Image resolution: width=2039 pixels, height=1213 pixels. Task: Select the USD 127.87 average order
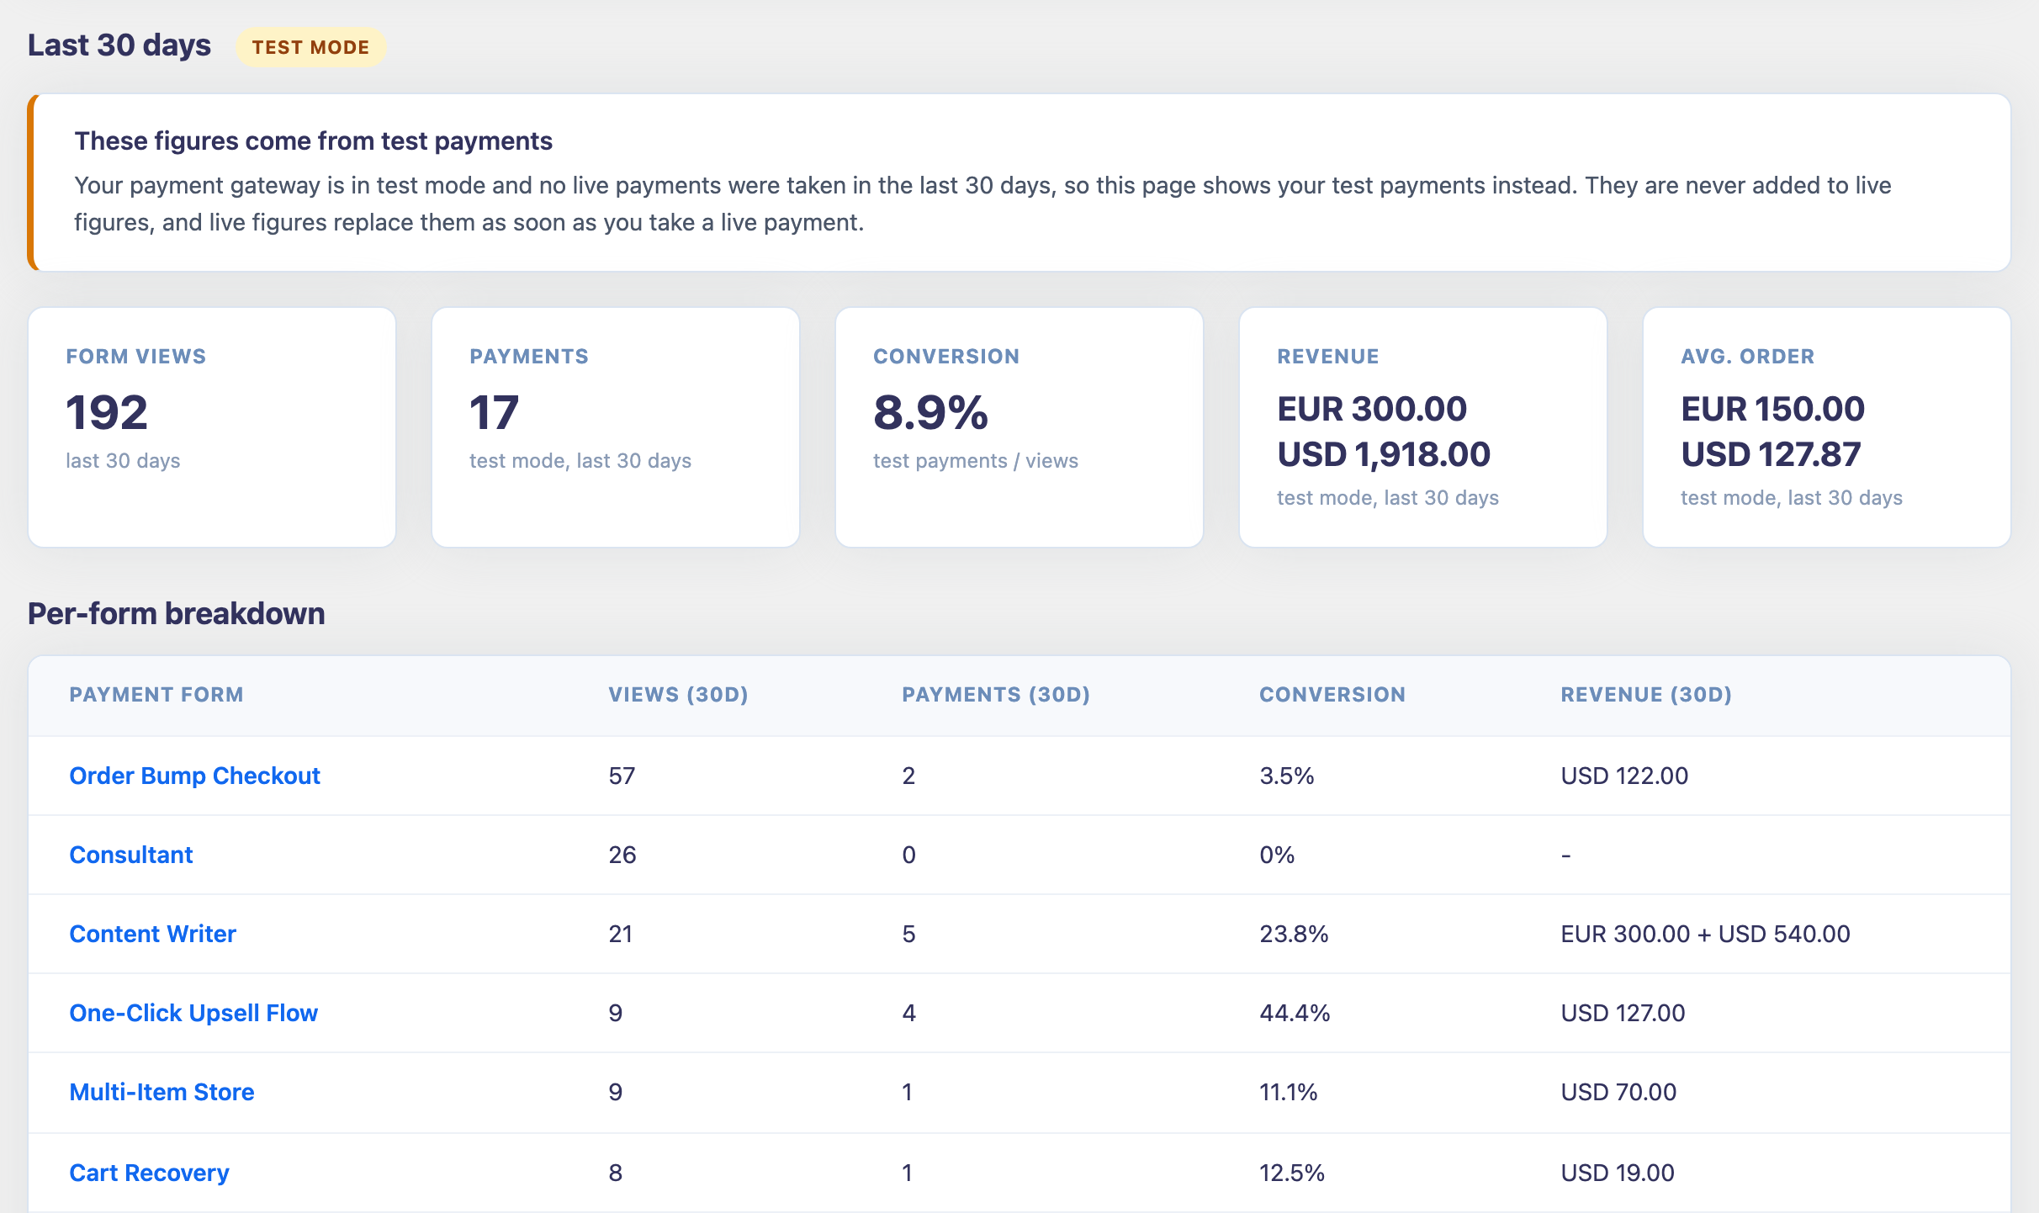tap(1771, 455)
